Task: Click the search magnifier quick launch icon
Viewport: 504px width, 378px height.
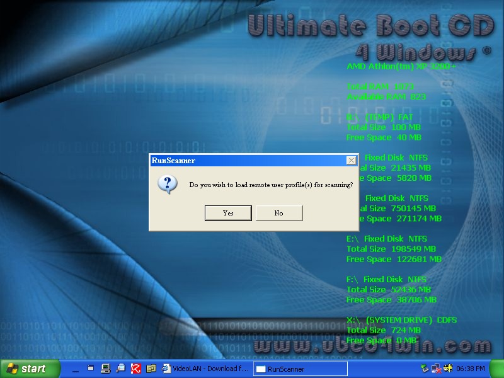Action: pyautogui.click(x=120, y=369)
